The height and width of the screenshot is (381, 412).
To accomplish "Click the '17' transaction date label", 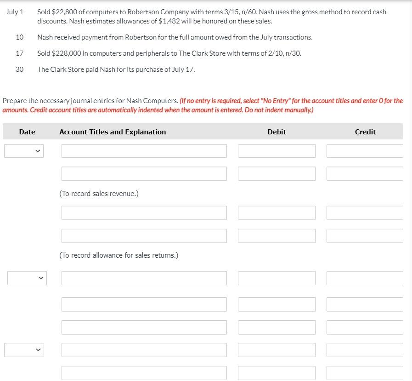I will coord(19,53).
